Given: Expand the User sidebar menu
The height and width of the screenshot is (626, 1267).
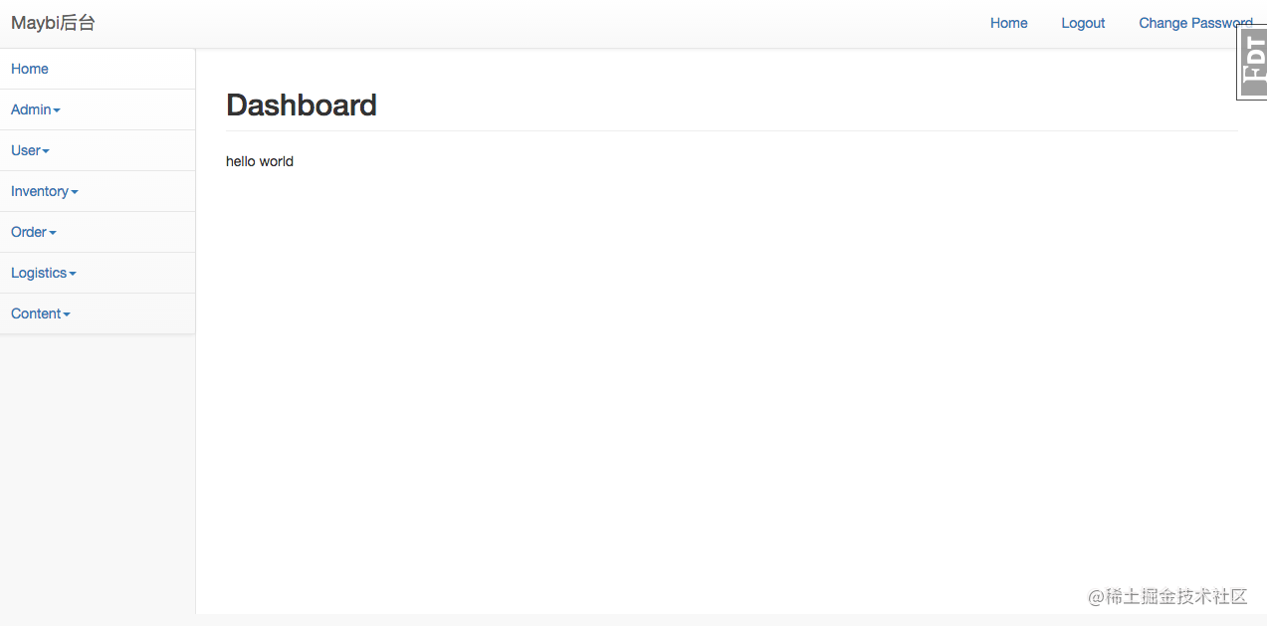Looking at the screenshot, I should point(98,150).
